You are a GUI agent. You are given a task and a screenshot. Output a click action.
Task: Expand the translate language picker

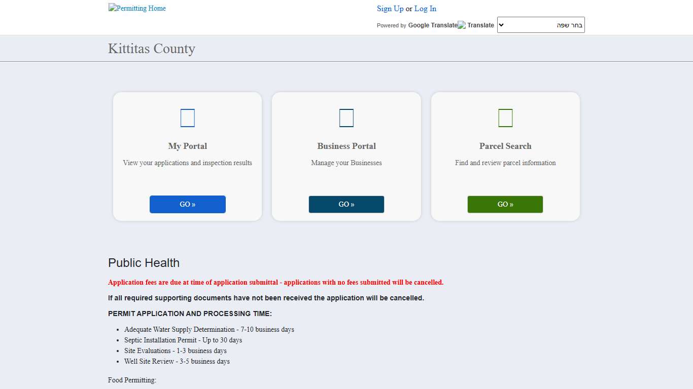point(540,24)
